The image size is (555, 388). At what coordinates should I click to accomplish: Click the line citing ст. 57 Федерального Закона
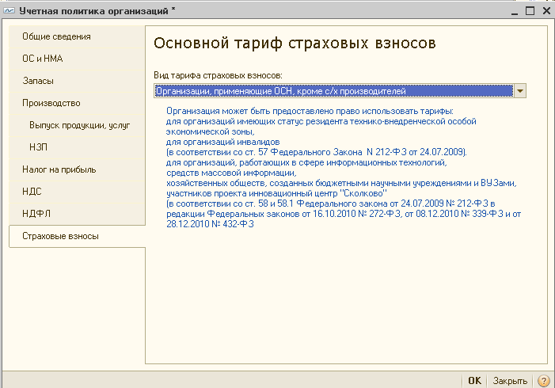[x=317, y=152]
